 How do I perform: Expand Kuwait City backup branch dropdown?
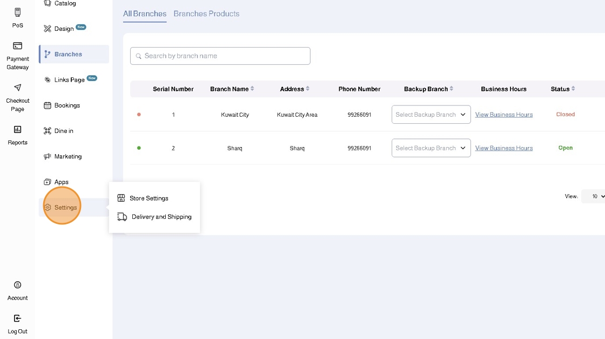(431, 115)
